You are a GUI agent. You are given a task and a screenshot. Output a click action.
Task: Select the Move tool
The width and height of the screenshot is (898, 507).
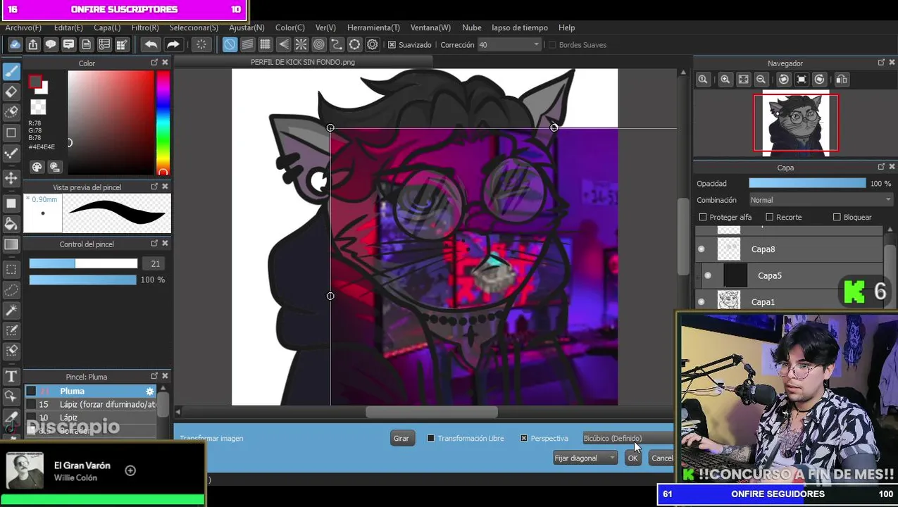tap(11, 178)
